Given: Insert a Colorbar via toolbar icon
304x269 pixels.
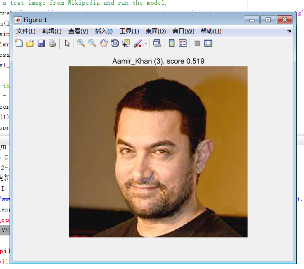Looking at the screenshot, I should point(172,43).
